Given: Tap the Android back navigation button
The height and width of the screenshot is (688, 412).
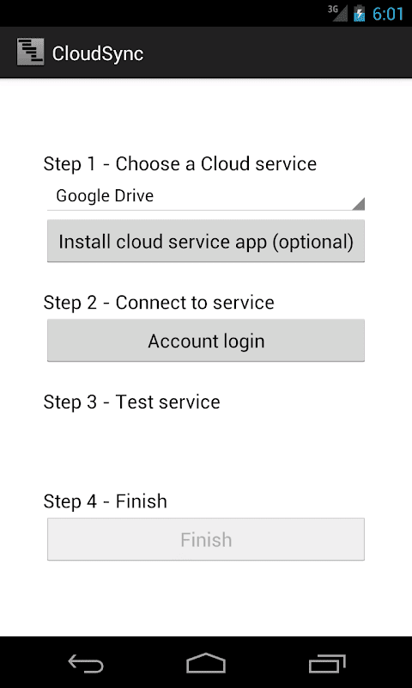Looking at the screenshot, I should point(86,663).
